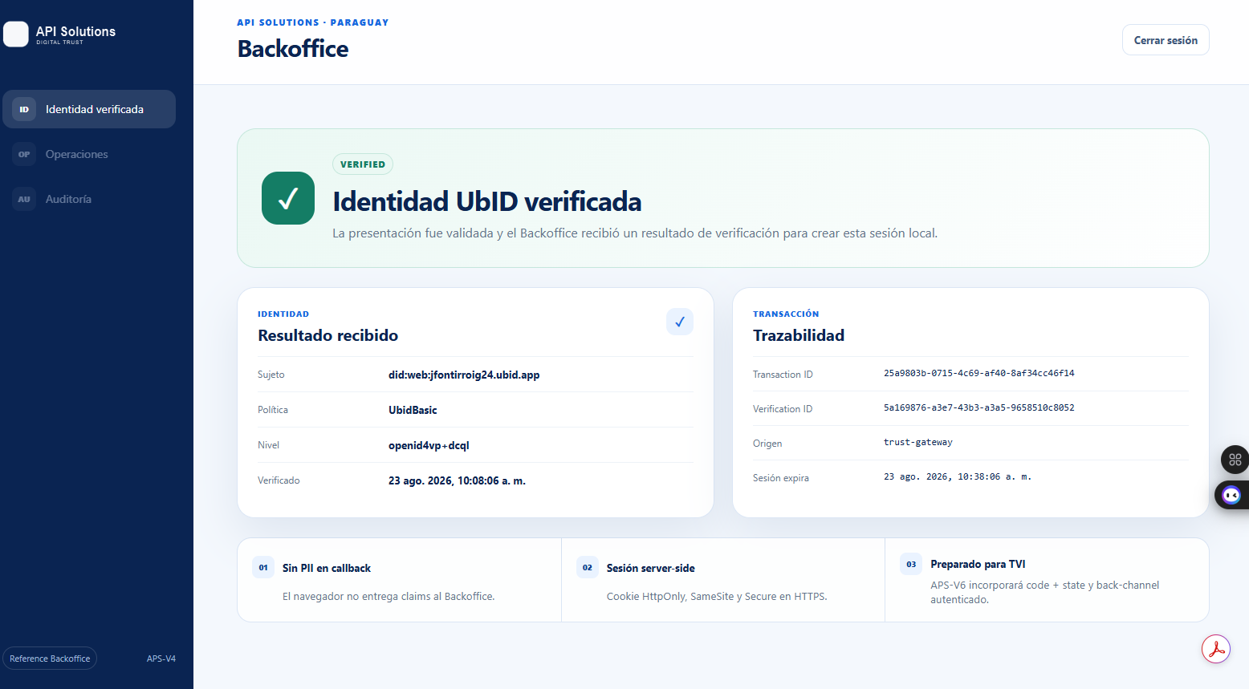Click the Backoffice page title
The height and width of the screenshot is (689, 1249).
[293, 49]
